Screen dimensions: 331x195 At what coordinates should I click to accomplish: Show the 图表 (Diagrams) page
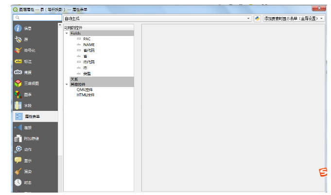(35, 94)
